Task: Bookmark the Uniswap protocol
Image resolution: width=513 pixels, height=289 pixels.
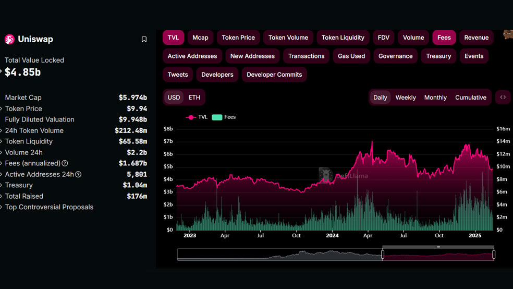Action: 144,39
